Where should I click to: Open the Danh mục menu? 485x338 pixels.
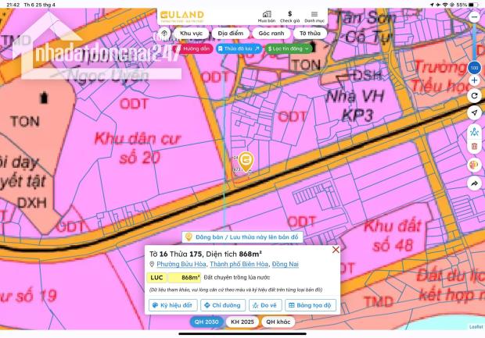(314, 16)
